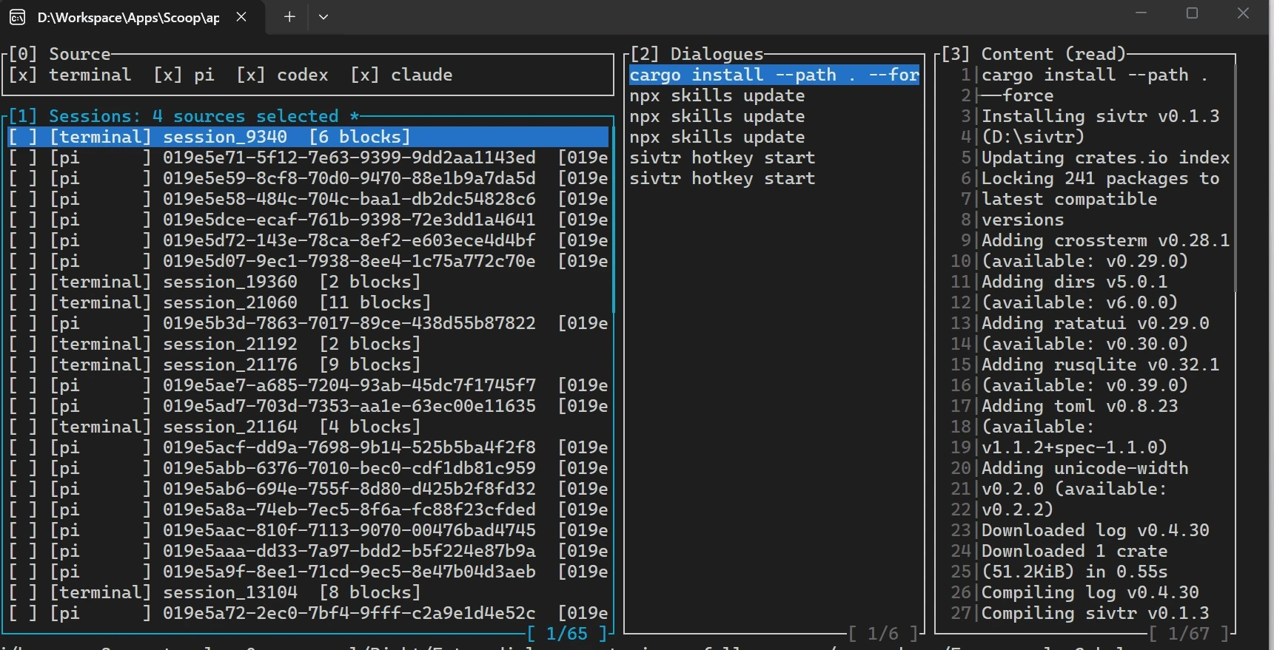Check the box for session_19360

tap(22, 282)
